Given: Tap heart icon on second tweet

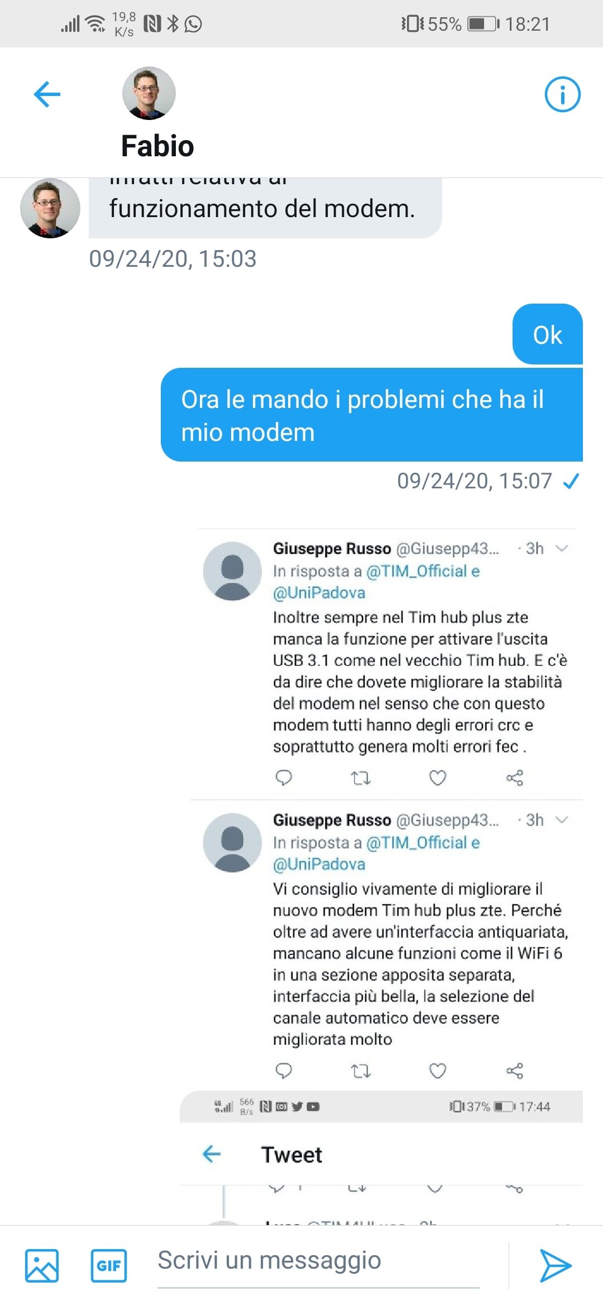Looking at the screenshot, I should click(438, 1070).
